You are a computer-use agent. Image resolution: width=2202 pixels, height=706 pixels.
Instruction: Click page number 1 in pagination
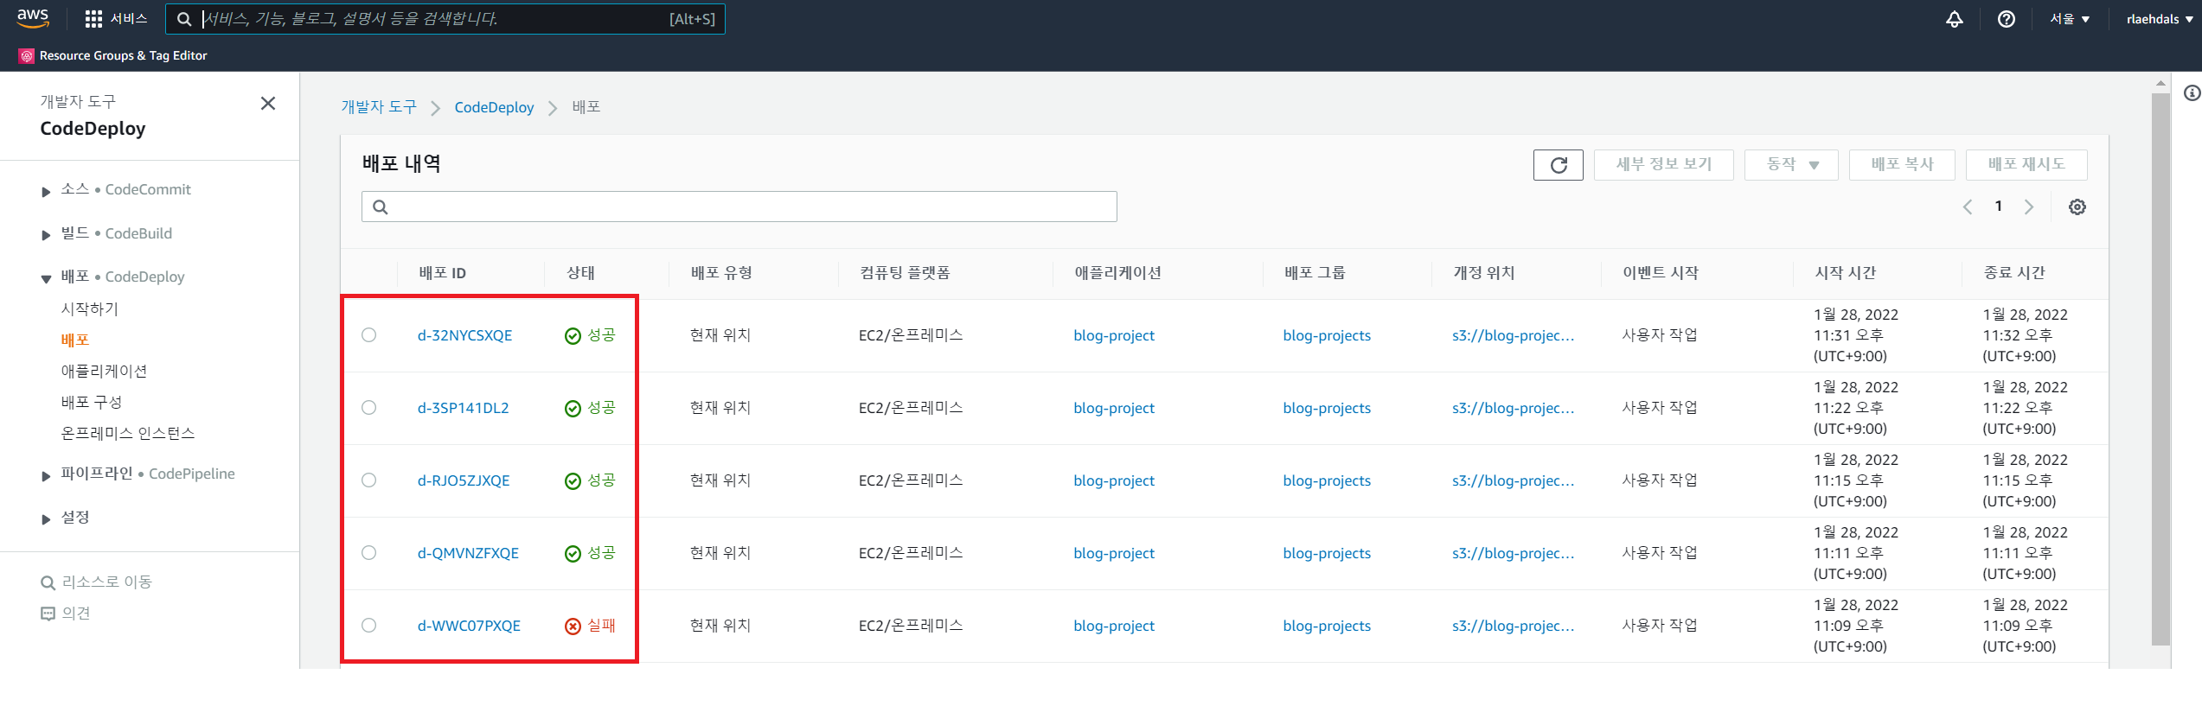[1999, 206]
